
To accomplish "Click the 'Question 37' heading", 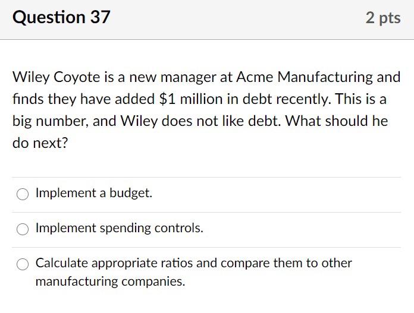I will coord(61,18).
